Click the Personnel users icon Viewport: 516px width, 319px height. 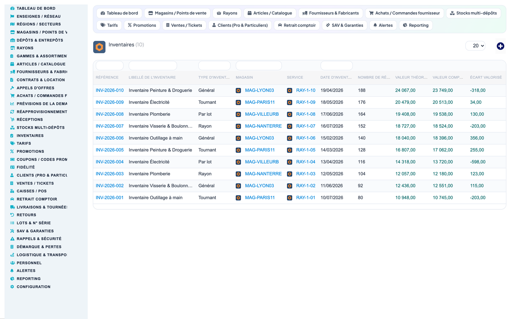pos(12,263)
